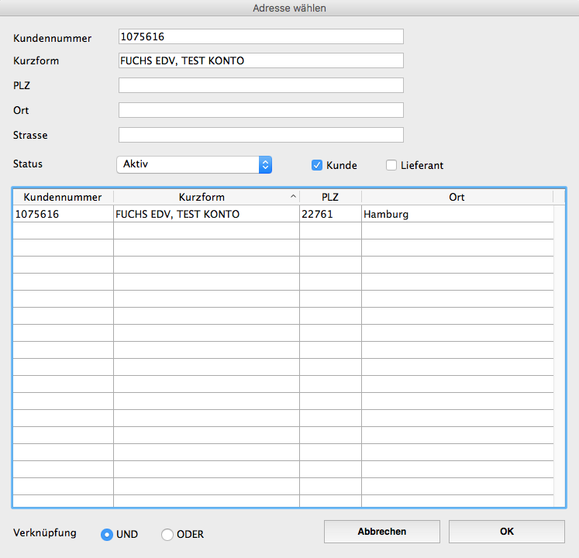Click the Ort column header
The width and height of the screenshot is (579, 558).
[457, 197]
